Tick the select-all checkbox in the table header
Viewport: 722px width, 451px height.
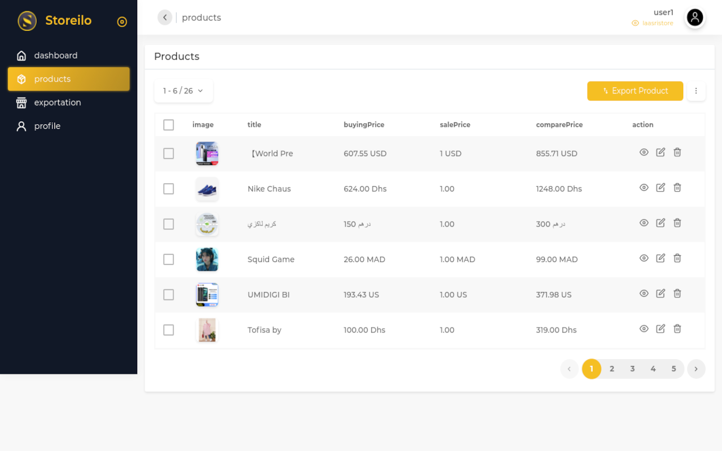coord(169,125)
